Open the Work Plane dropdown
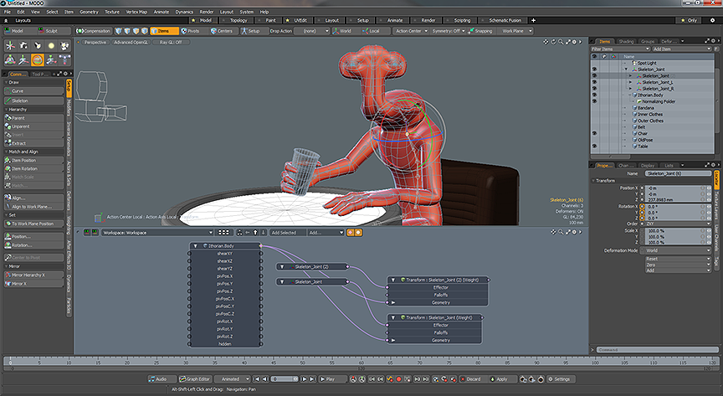723x396 pixels. (516, 31)
